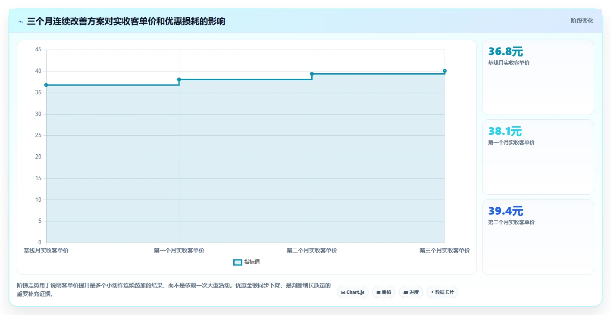Click the card caption 第一个月实收客单价
This screenshot has width=611, height=315.
click(511, 143)
